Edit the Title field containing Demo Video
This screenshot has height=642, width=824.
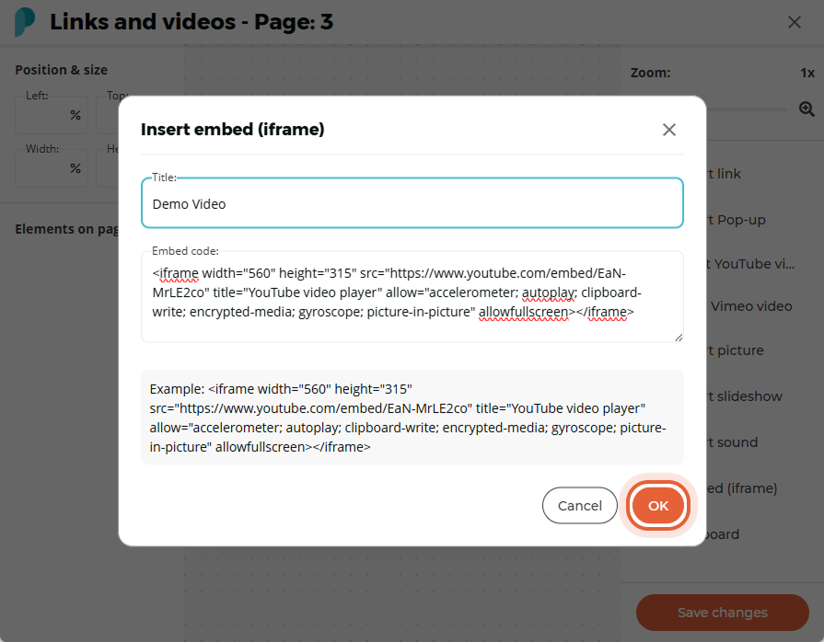click(x=412, y=203)
